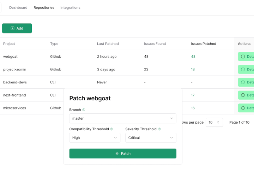Image resolution: width=254 pixels, height=169 pixels.
Task: Click the Add repository button
Action: (x=17, y=28)
